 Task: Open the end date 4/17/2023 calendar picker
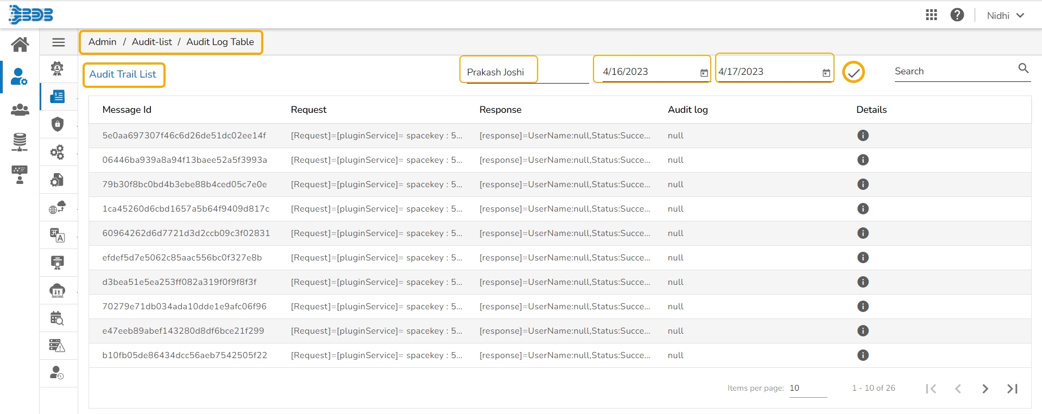coord(826,73)
